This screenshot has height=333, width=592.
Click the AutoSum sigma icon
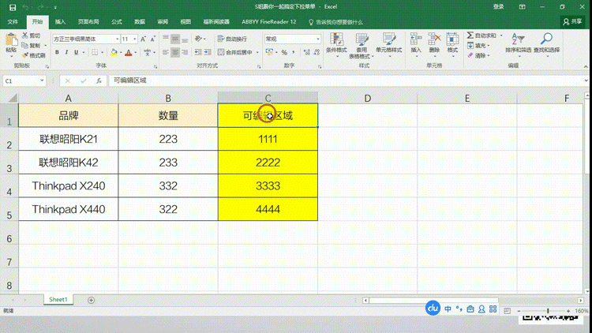pyautogui.click(x=470, y=35)
